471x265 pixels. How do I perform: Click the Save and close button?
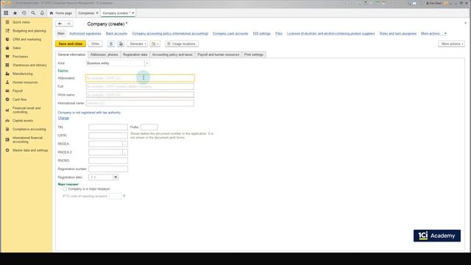tap(71, 44)
